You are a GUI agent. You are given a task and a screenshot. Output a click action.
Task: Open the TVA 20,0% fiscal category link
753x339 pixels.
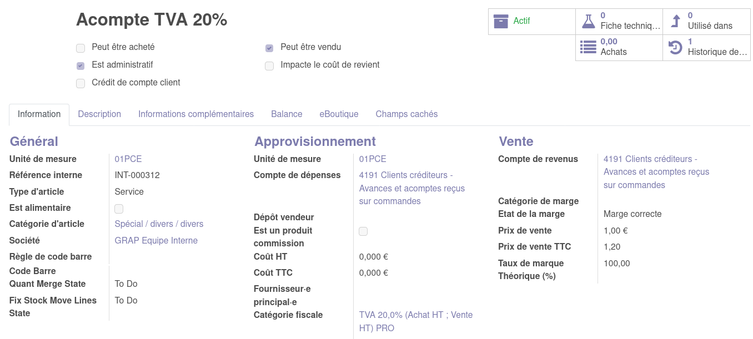click(x=416, y=315)
